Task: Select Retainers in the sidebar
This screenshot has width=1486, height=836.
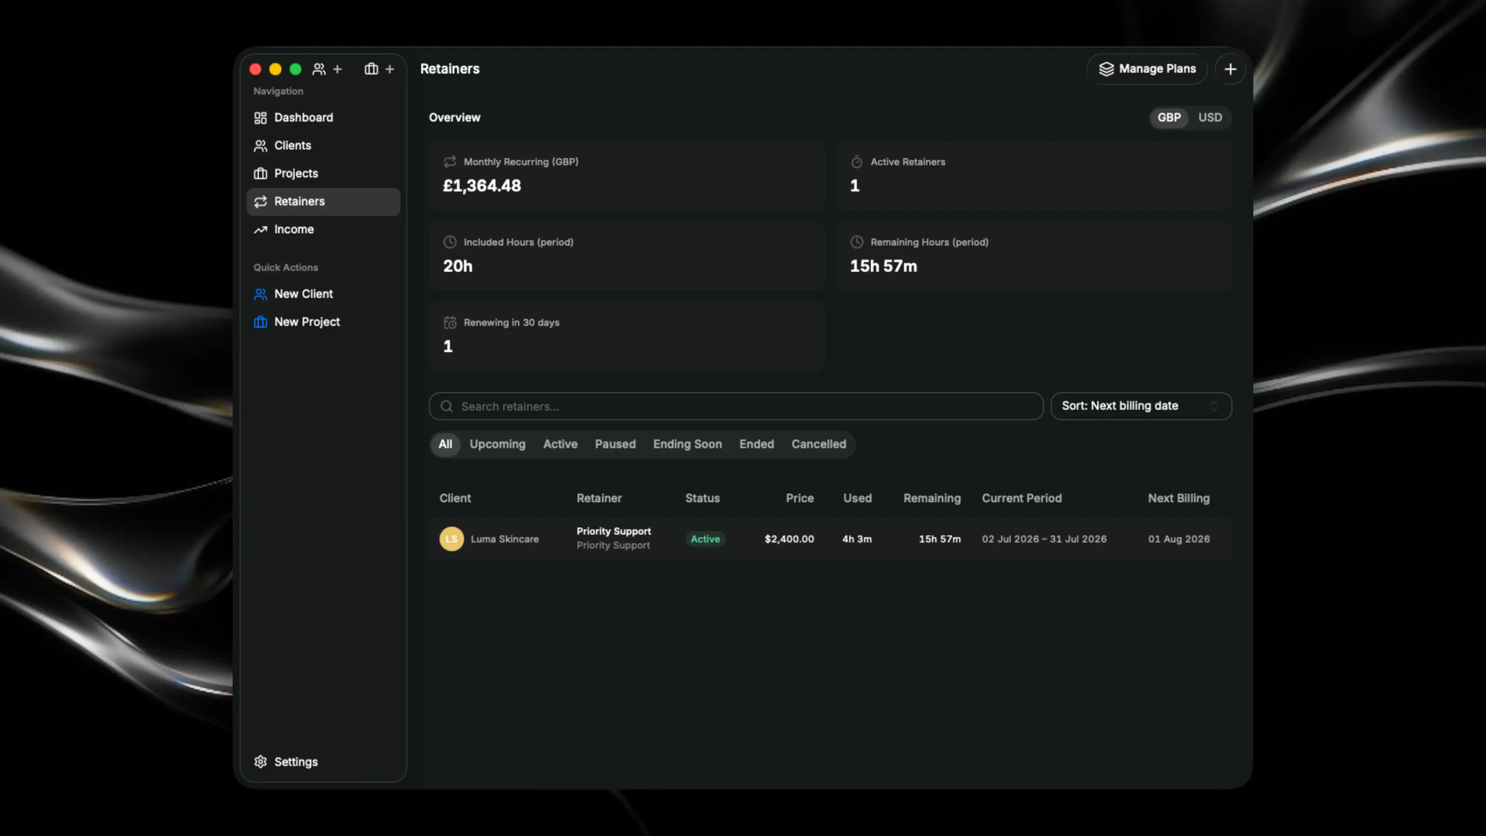Action: 323,202
